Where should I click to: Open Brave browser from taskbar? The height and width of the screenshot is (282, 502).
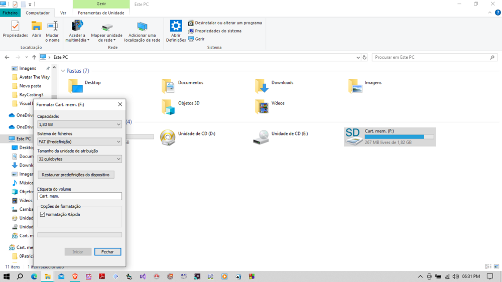pyautogui.click(x=75, y=276)
